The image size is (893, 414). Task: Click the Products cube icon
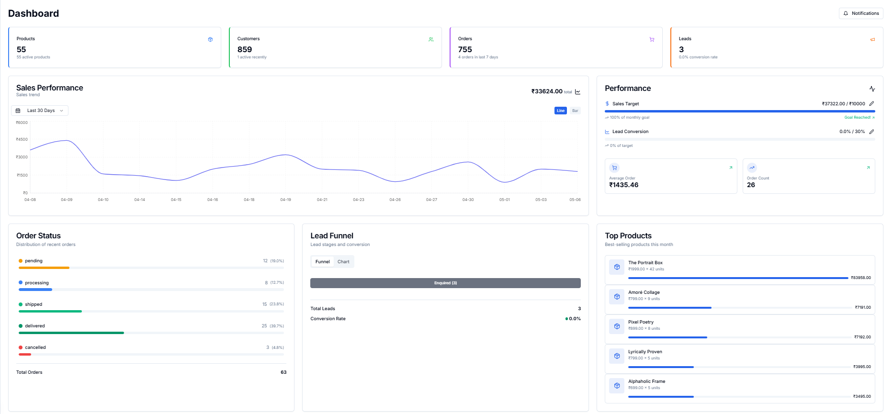pos(210,40)
